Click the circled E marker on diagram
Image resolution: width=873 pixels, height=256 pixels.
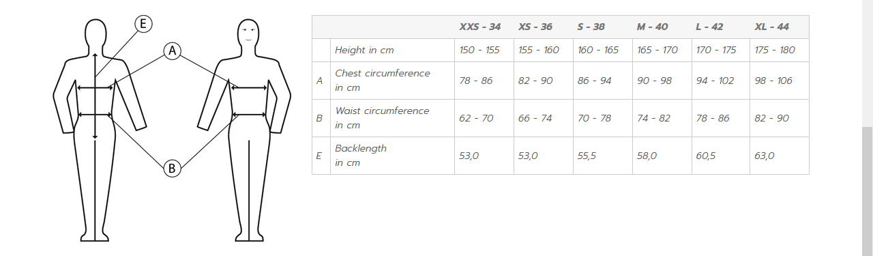[x=143, y=25]
